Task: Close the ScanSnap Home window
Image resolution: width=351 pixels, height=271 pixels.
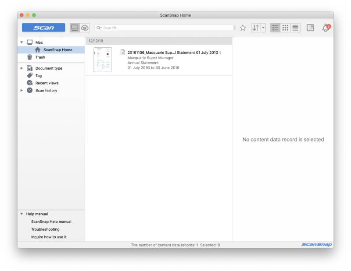Action: tap(21, 15)
